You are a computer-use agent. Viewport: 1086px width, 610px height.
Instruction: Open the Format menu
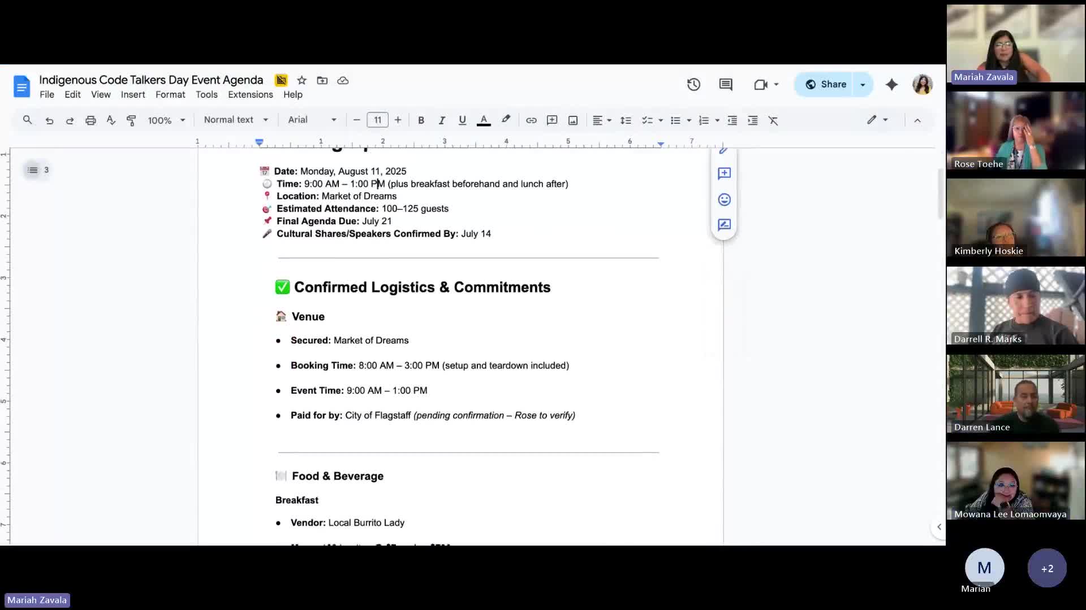tap(170, 94)
